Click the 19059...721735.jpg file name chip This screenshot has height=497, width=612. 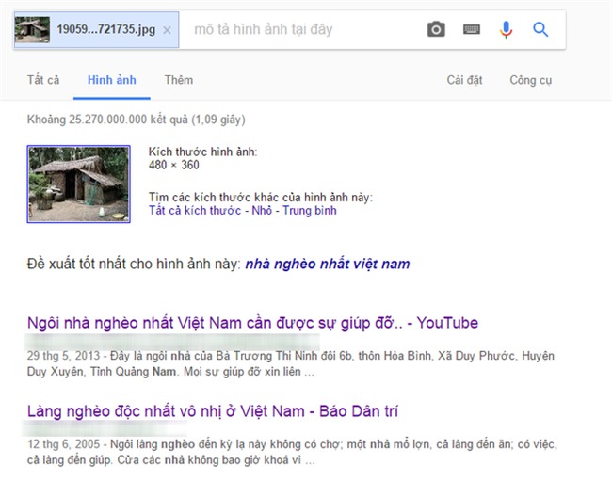click(107, 30)
